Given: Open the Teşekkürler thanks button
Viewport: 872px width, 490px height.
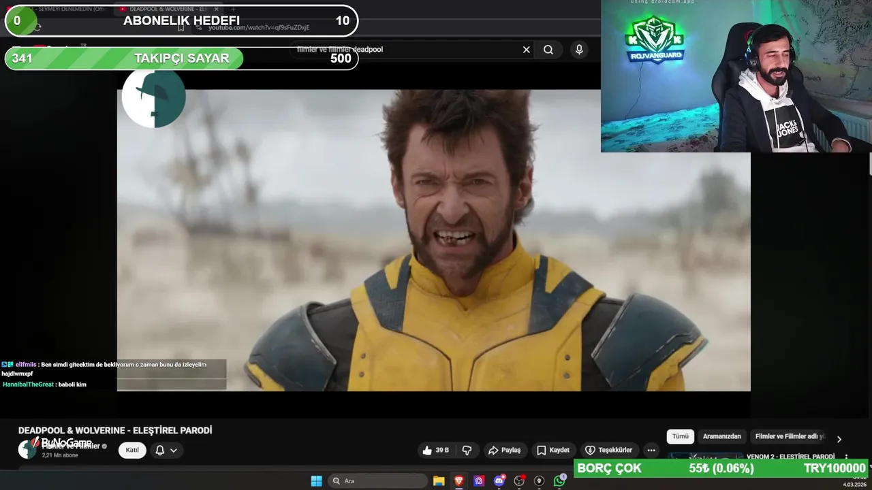Looking at the screenshot, I should click(608, 450).
